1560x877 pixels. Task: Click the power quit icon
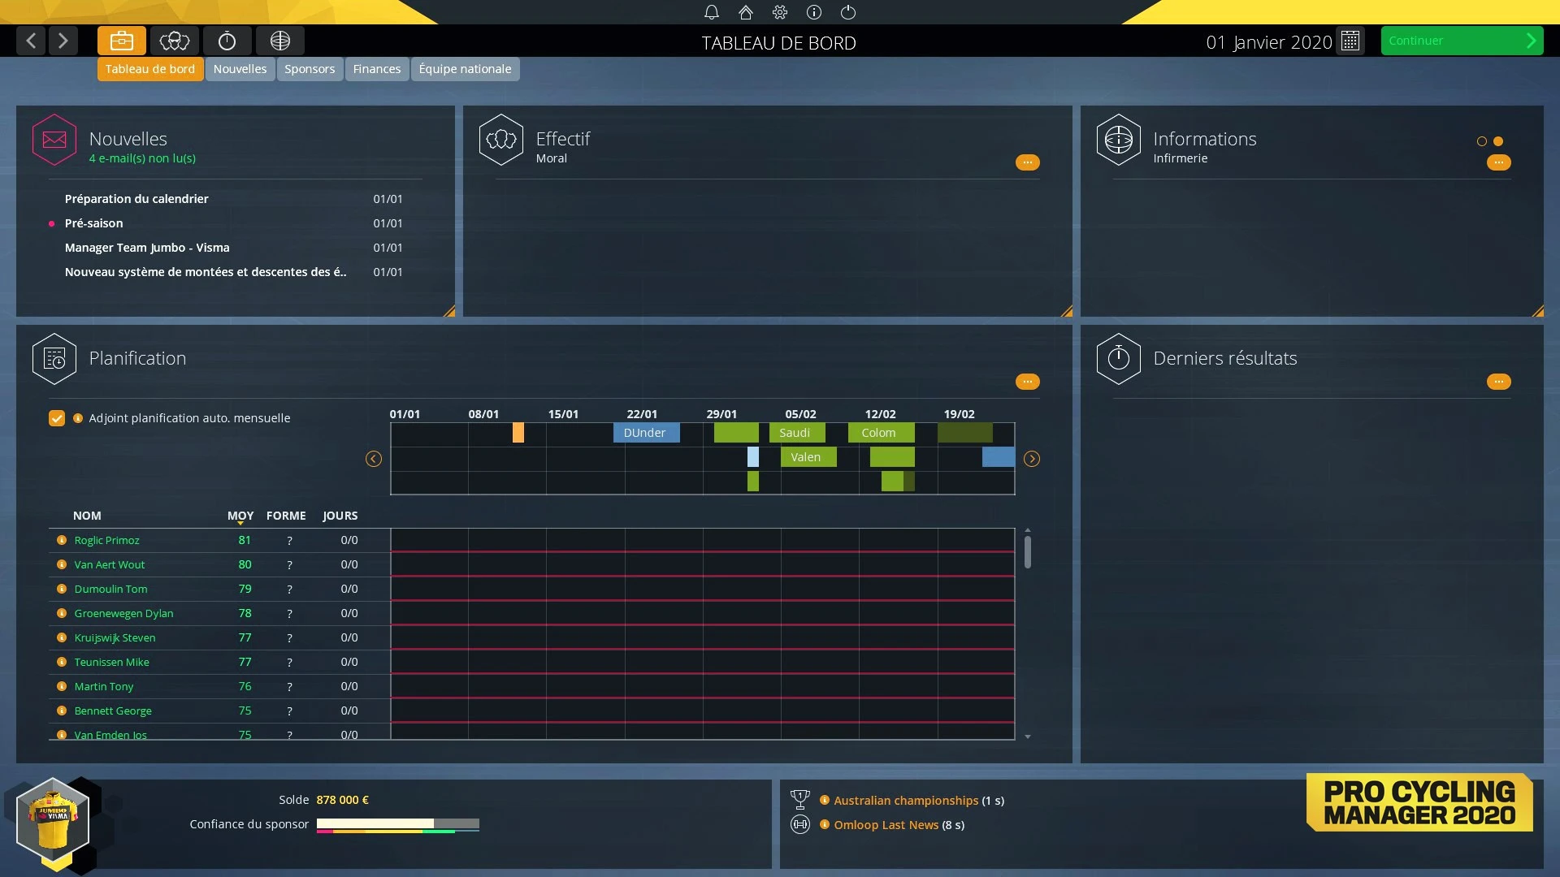848,12
